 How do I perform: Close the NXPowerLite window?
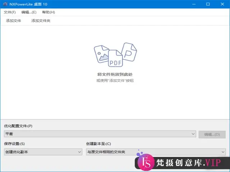coord(222,4)
